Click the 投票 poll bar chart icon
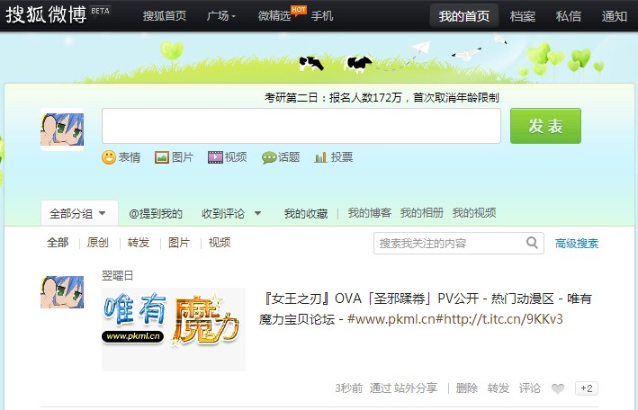The image size is (638, 410). 321,157
